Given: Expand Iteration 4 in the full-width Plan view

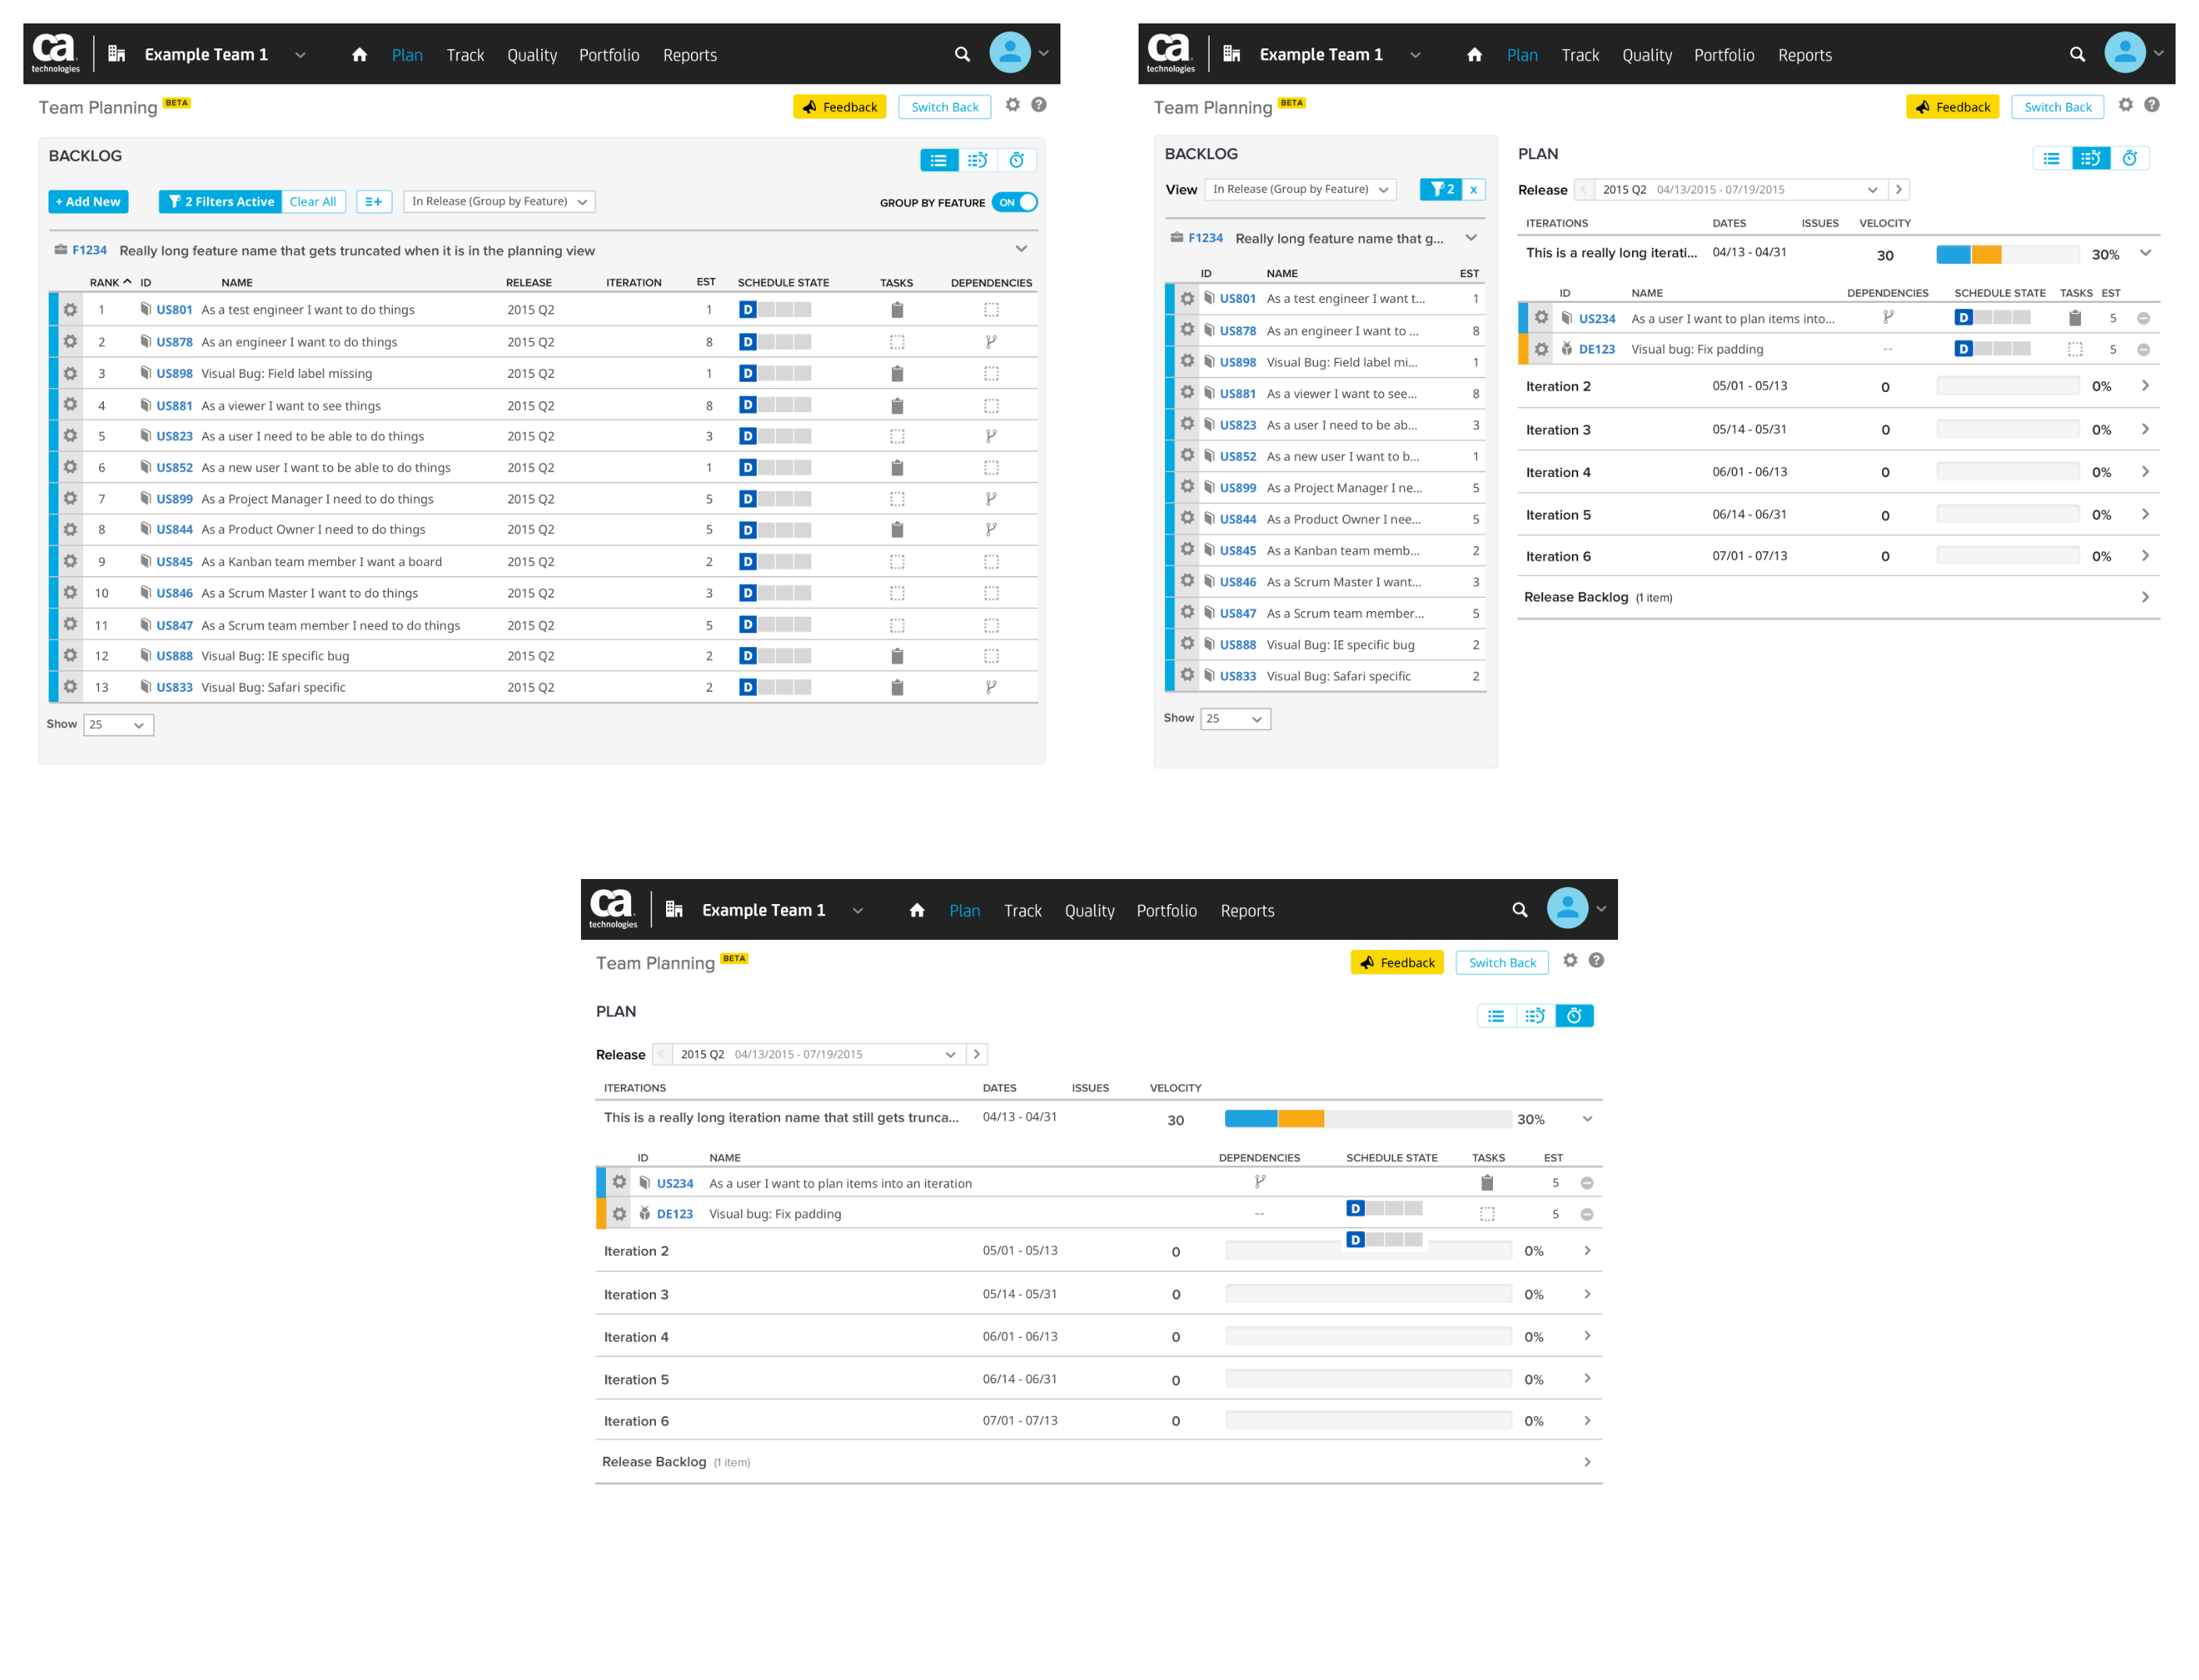Looking at the screenshot, I should pos(1587,1337).
